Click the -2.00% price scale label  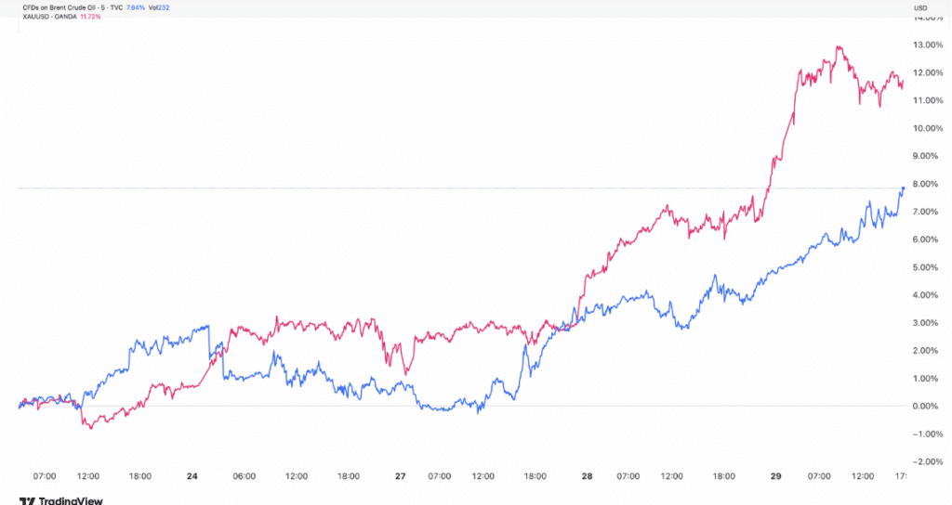tap(928, 461)
